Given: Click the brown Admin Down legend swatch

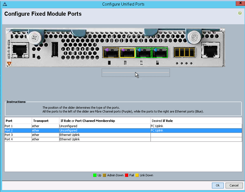Looking at the screenshot, I should click(105, 175).
